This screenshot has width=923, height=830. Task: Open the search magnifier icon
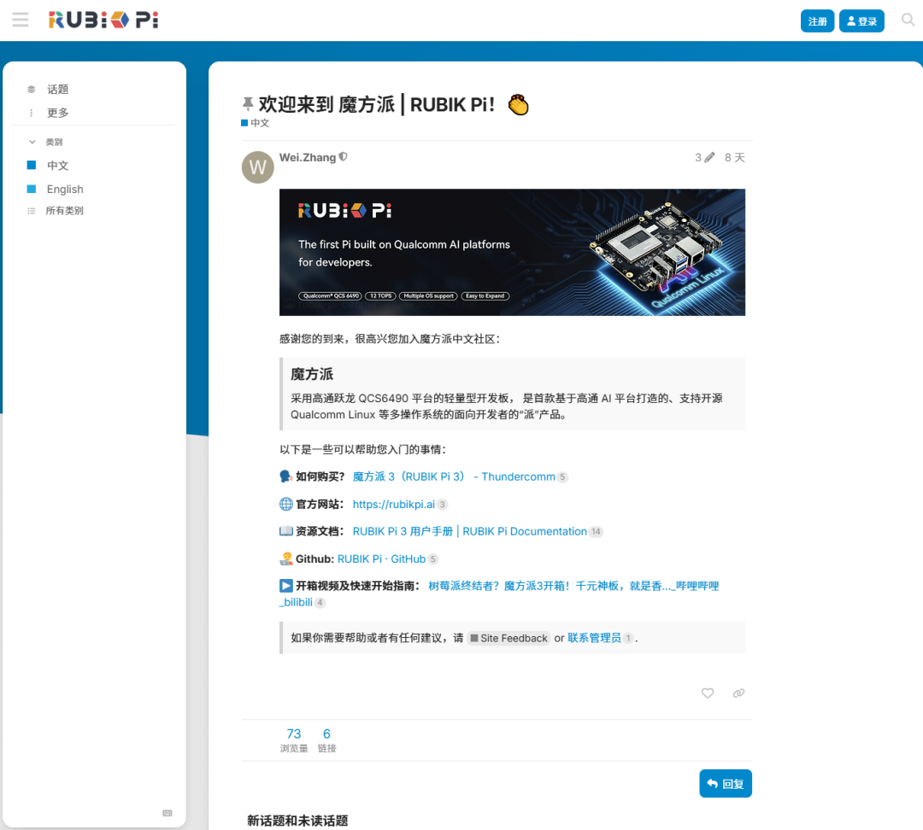(x=908, y=20)
